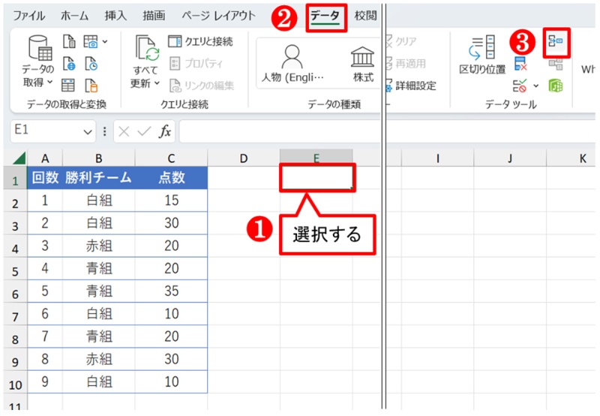Click the From Picture table-camera icon
The image size is (600, 416).
91,41
